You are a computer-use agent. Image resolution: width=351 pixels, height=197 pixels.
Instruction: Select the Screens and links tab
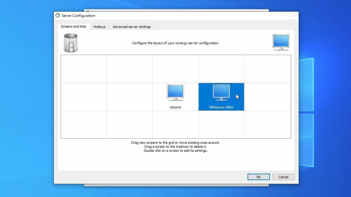(73, 26)
